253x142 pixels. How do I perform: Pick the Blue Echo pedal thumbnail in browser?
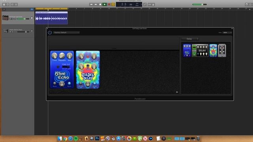[x=187, y=50]
